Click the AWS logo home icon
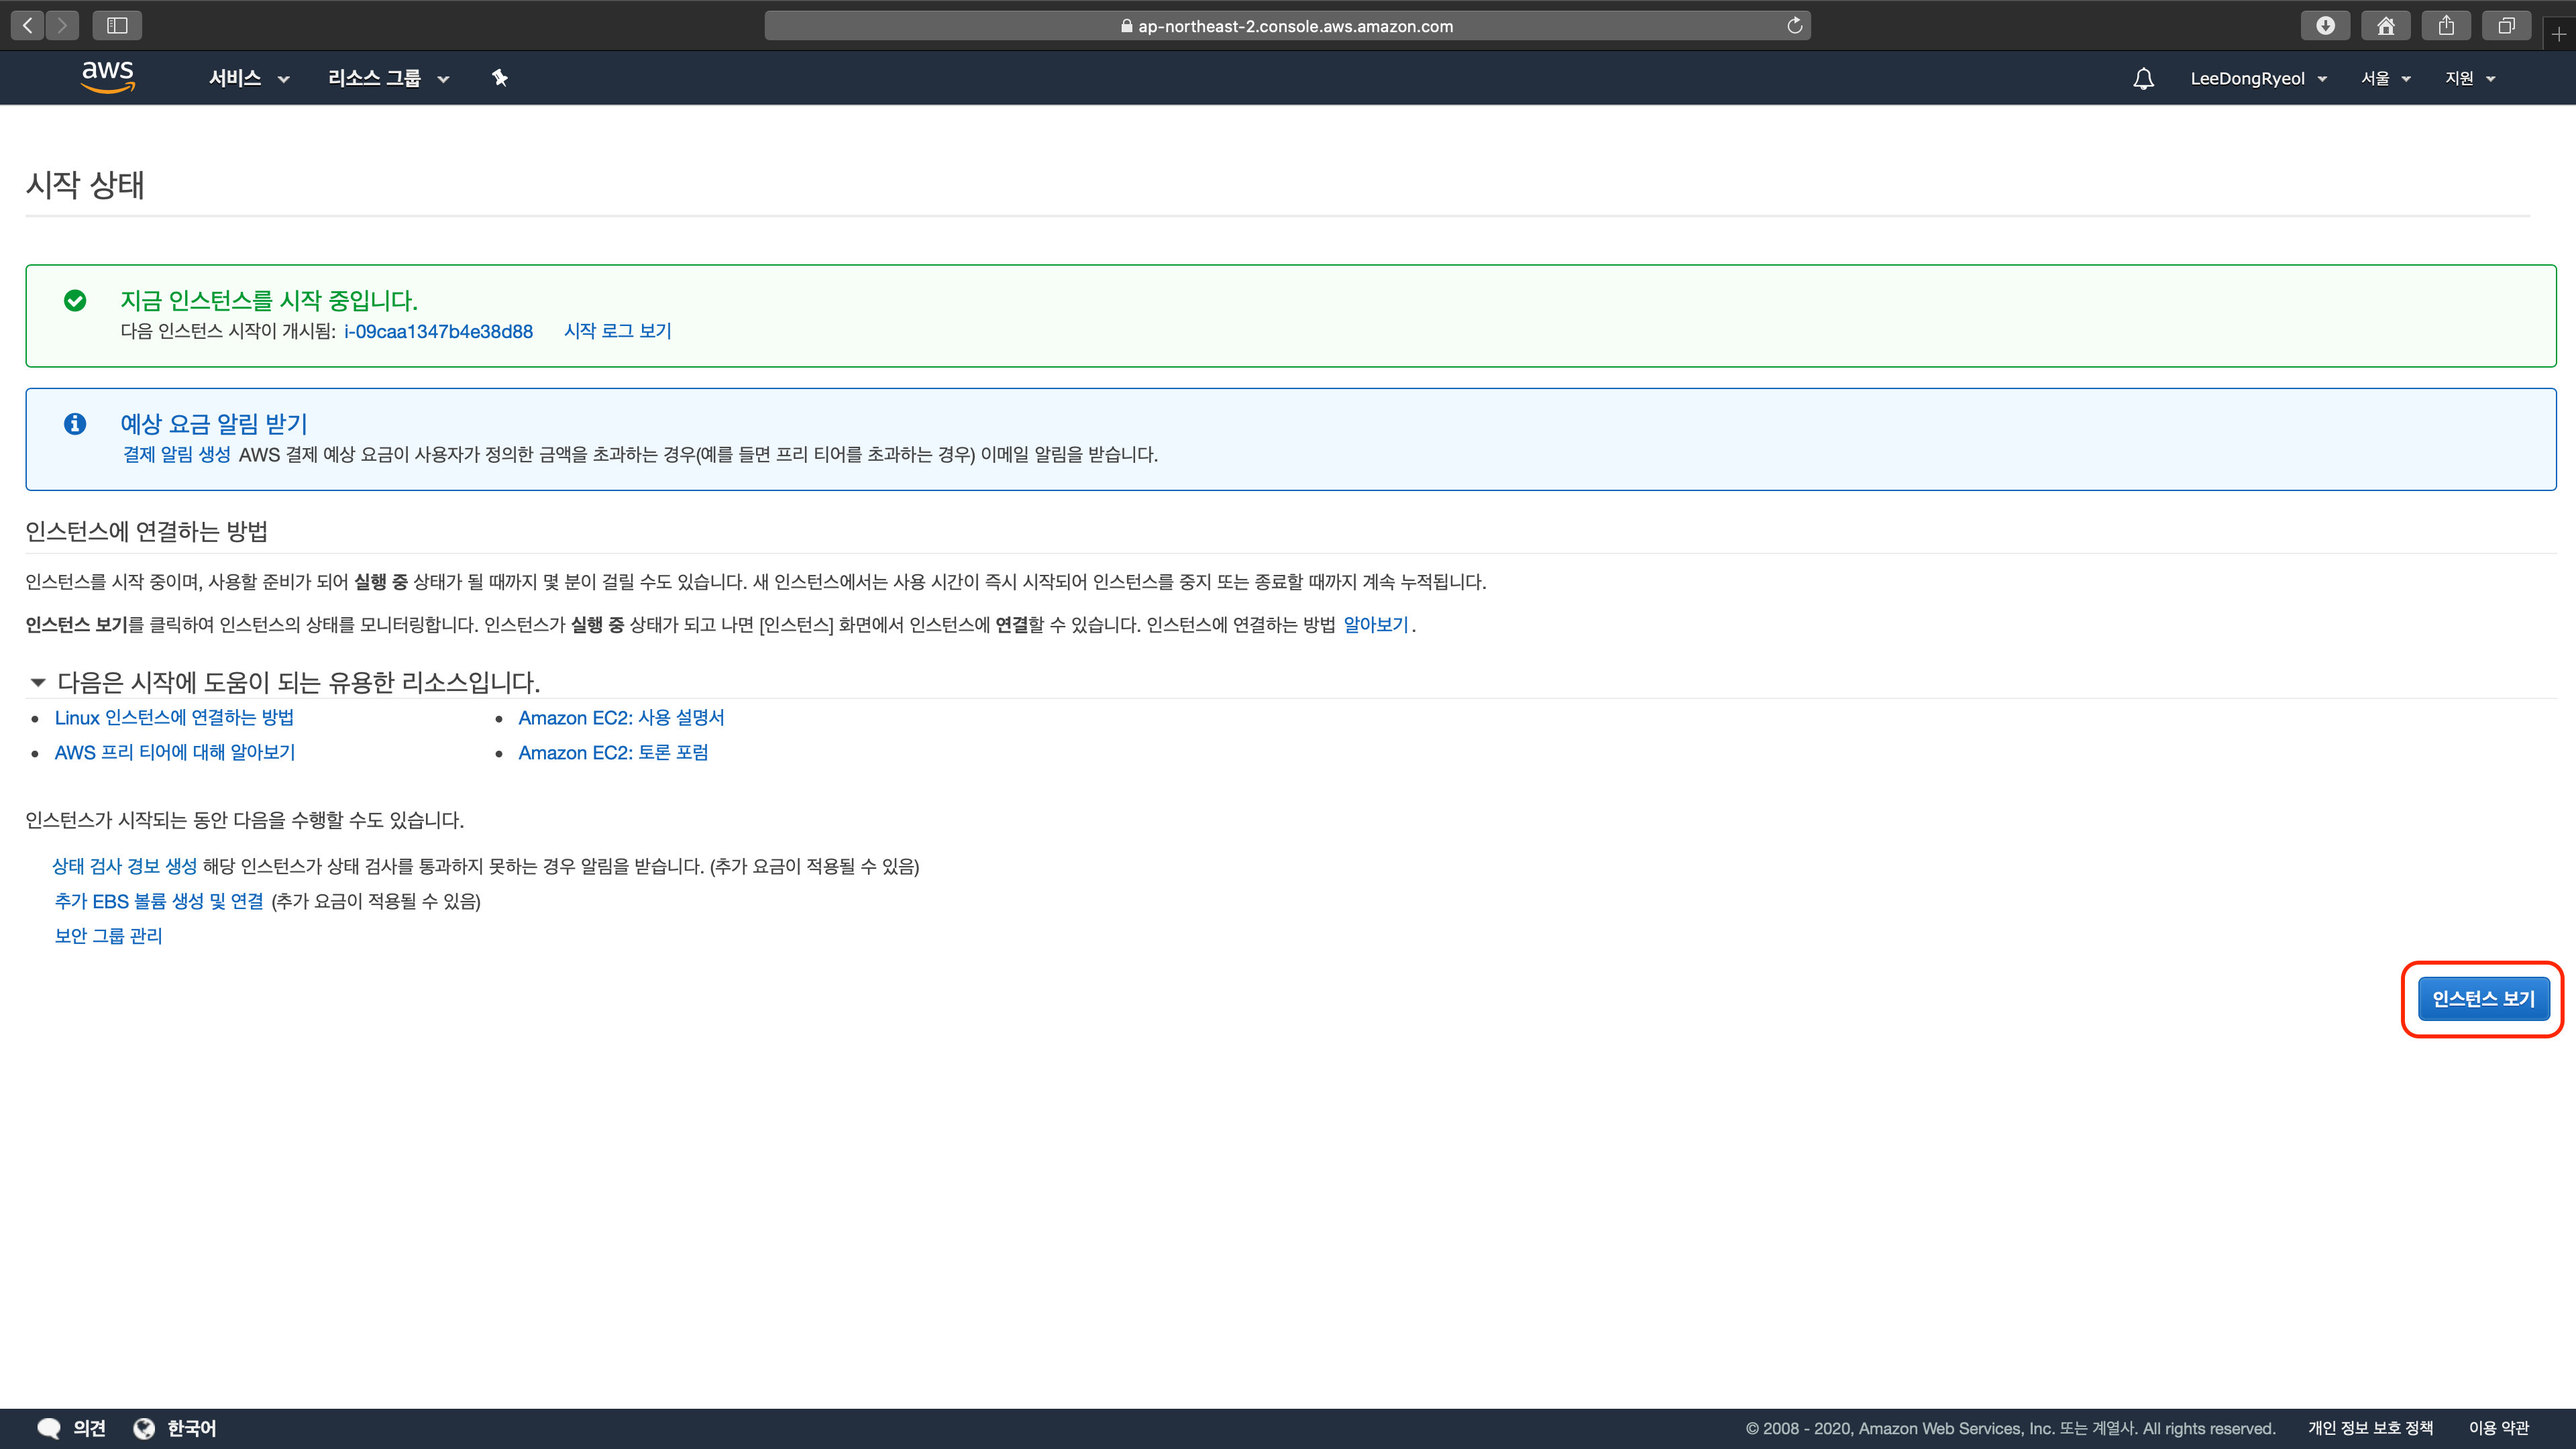Image resolution: width=2576 pixels, height=1449 pixels. coord(108,77)
